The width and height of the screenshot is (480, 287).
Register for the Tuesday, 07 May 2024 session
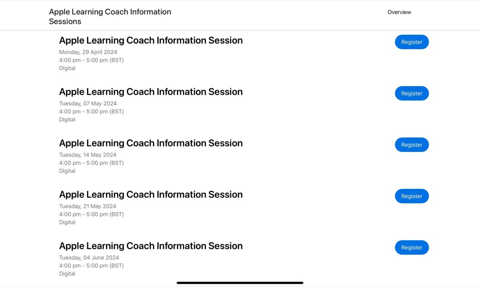pos(411,93)
